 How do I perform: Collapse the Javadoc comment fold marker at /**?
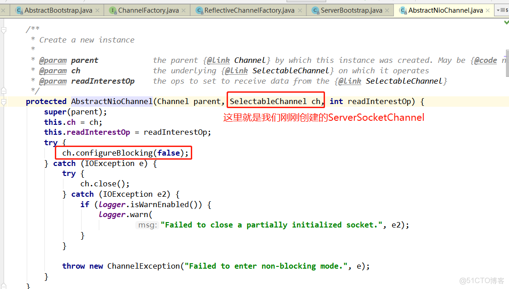4,30
